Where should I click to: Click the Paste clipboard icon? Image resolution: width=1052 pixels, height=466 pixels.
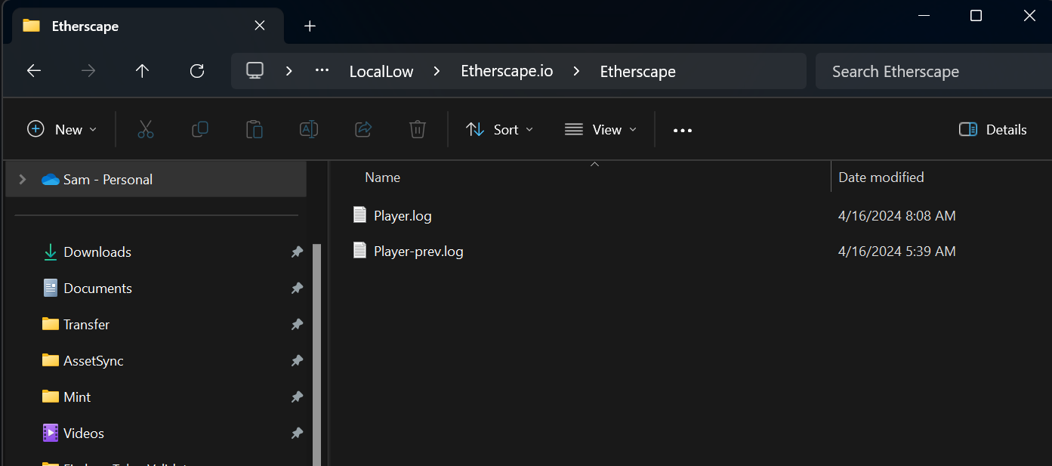[255, 130]
